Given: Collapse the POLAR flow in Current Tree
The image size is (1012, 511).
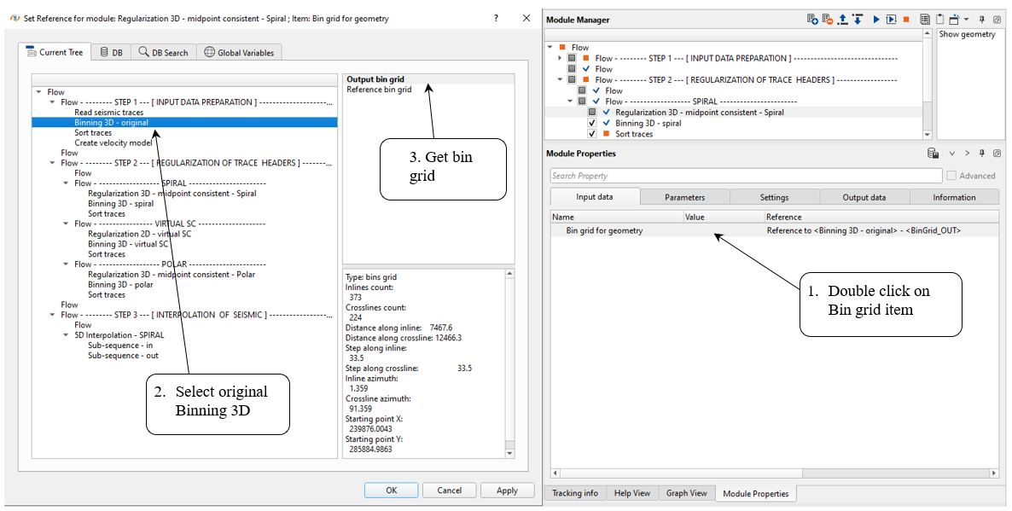Looking at the screenshot, I should pos(66,264).
